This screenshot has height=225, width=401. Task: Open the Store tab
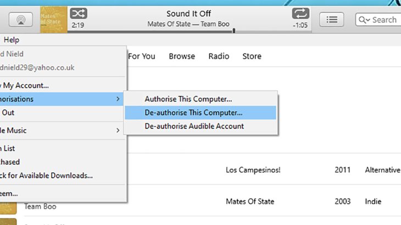pyautogui.click(x=252, y=56)
